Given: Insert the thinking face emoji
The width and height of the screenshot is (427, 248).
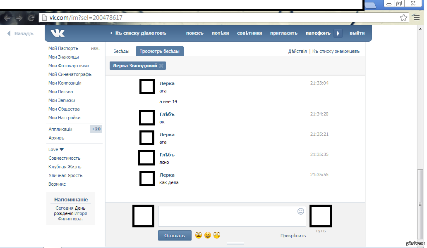Looking at the screenshot, I should (x=216, y=235).
